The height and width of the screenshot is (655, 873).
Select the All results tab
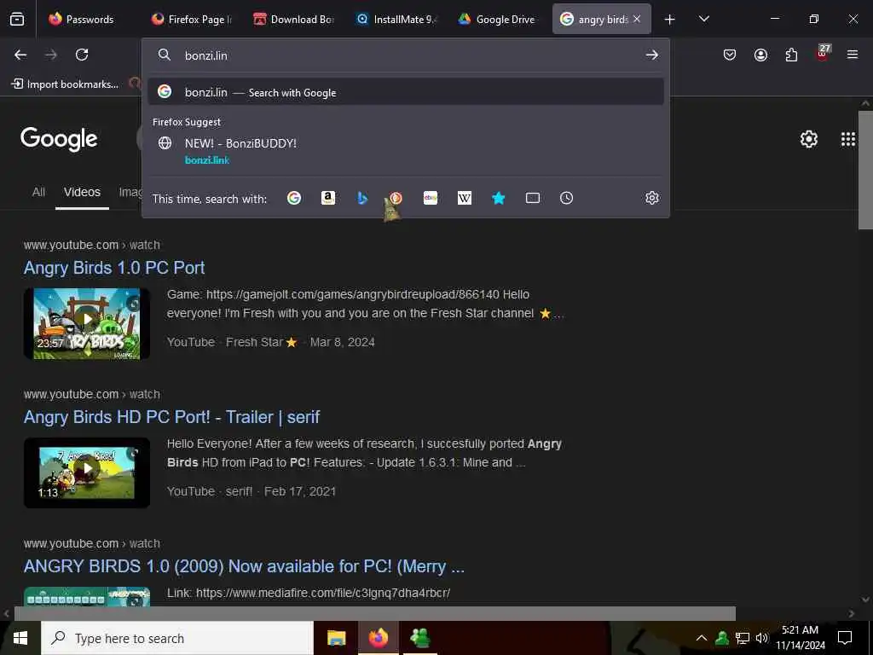[x=38, y=192]
